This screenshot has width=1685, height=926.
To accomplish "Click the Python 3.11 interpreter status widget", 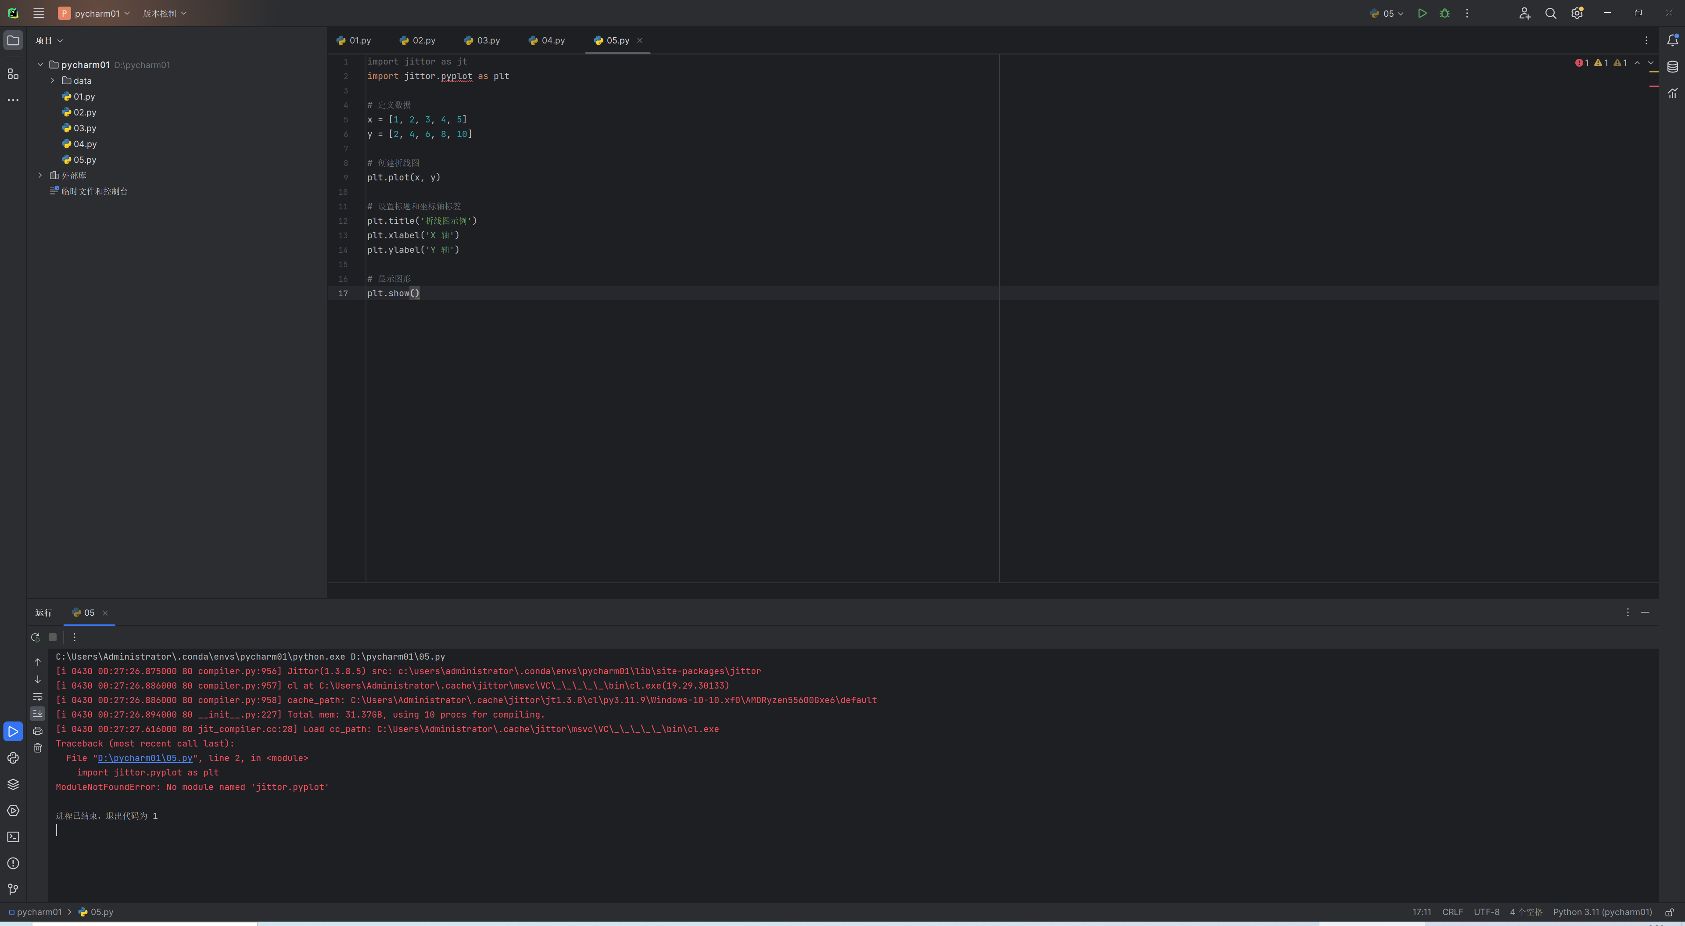I will (1602, 912).
